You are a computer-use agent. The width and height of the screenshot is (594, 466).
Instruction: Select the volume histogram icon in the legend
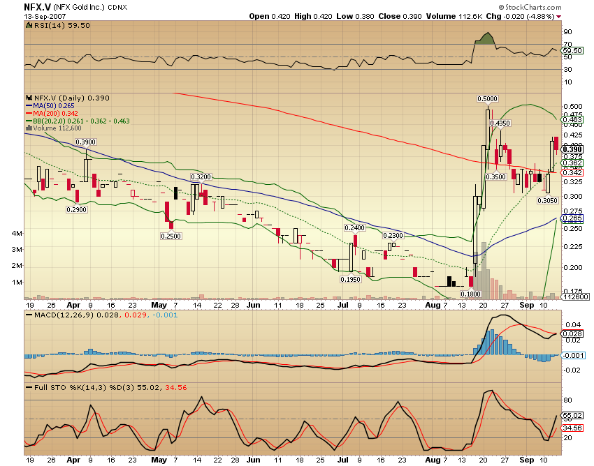(x=29, y=130)
